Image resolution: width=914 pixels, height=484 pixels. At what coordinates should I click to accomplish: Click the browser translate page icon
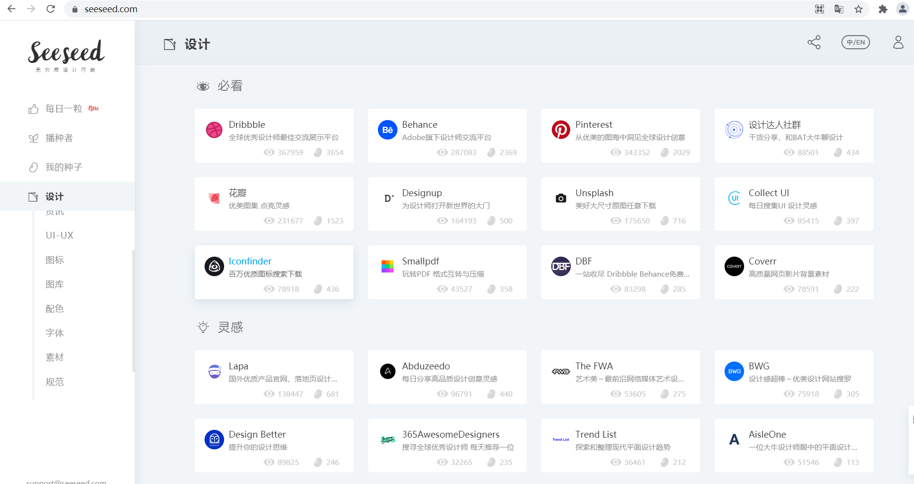pyautogui.click(x=839, y=9)
